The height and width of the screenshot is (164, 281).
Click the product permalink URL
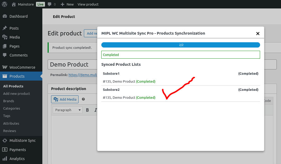(x=83, y=75)
